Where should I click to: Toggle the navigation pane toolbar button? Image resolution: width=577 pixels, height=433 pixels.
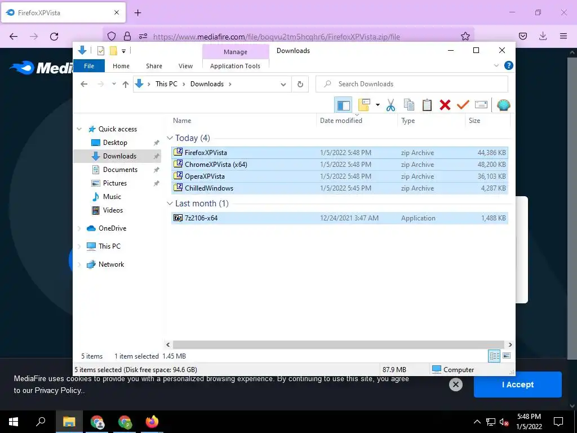coord(343,105)
